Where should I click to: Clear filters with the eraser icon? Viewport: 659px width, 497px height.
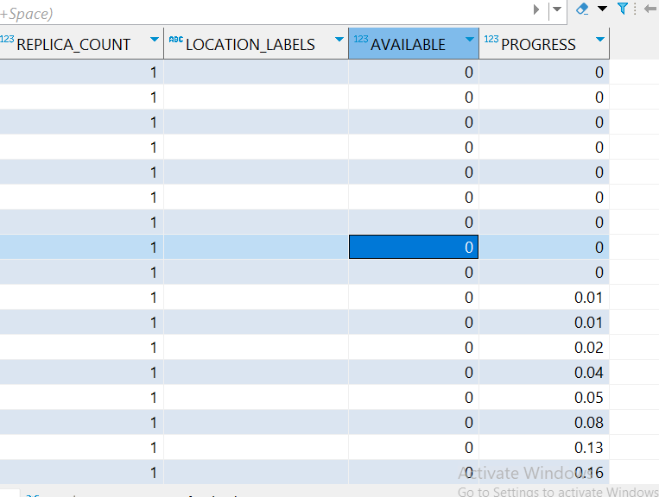582,9
